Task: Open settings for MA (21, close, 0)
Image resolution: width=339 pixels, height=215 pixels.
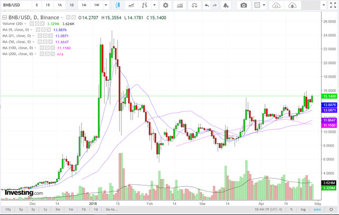Action: click(45, 35)
